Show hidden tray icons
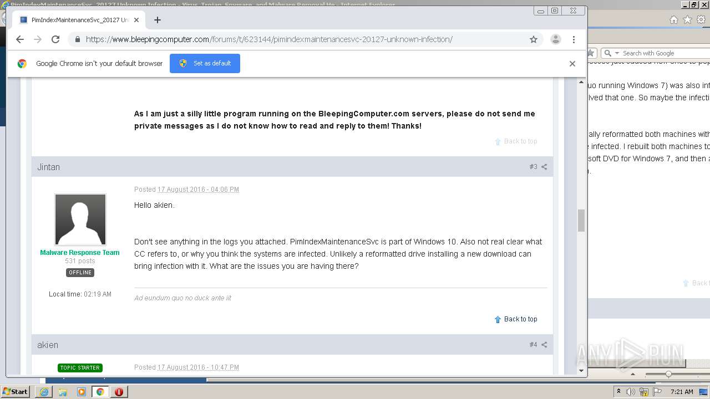The width and height of the screenshot is (710, 399). [618, 392]
